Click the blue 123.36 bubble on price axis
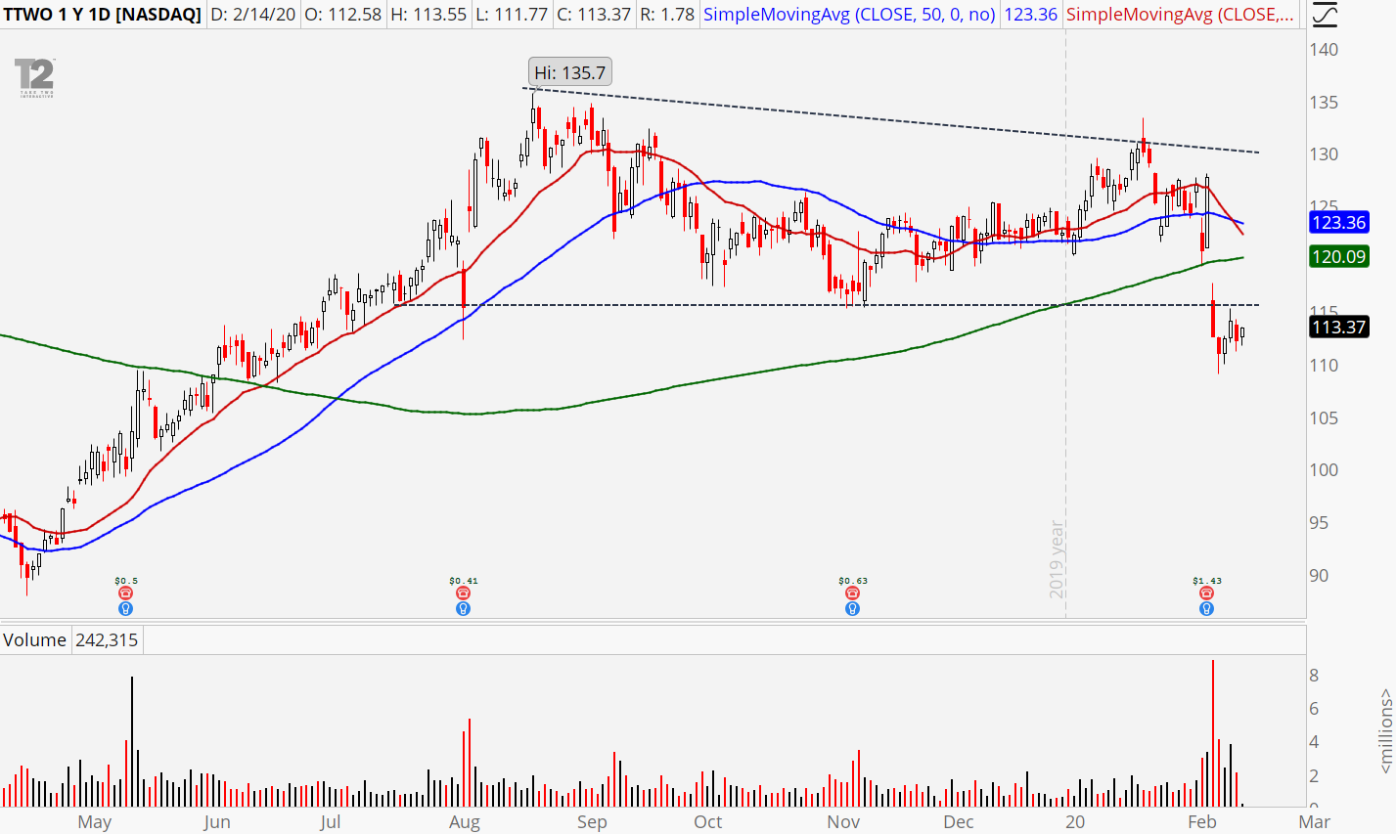1396x834 pixels. point(1338,222)
